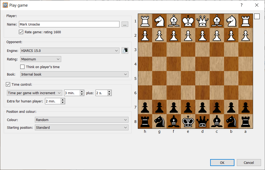Image resolution: width=265 pixels, height=170 pixels.
Task: Select the black queen on d8
Action: click(x=202, y=121)
